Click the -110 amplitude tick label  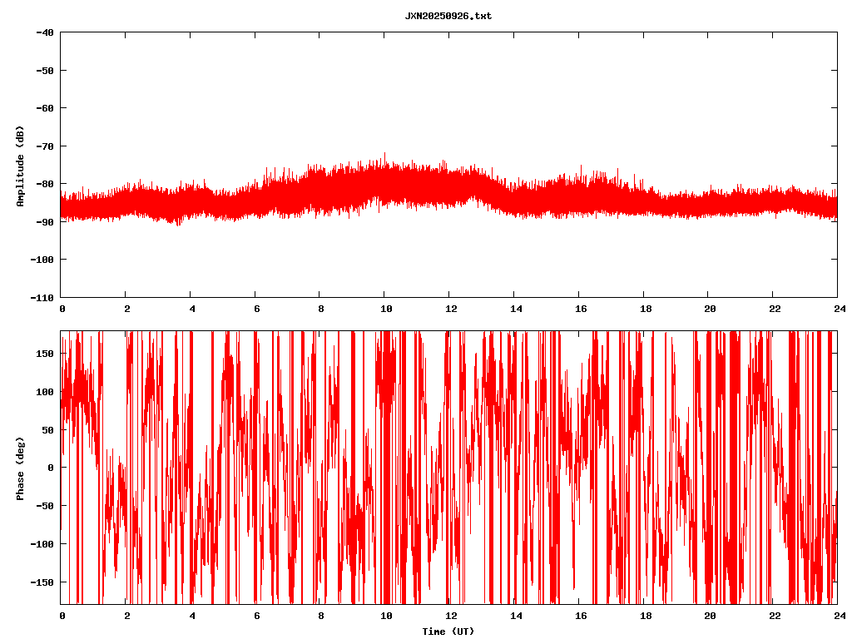coord(42,297)
